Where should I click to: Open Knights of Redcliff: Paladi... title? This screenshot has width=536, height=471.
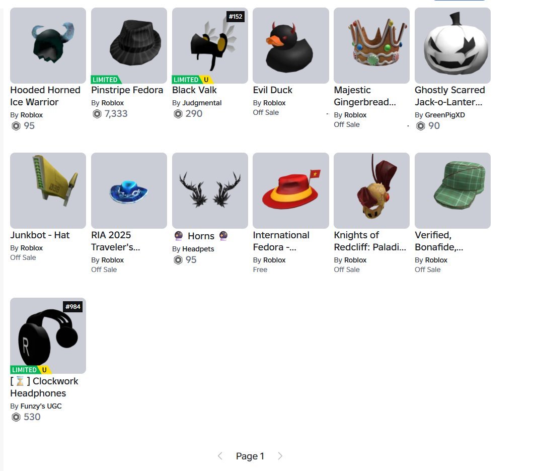[370, 241]
